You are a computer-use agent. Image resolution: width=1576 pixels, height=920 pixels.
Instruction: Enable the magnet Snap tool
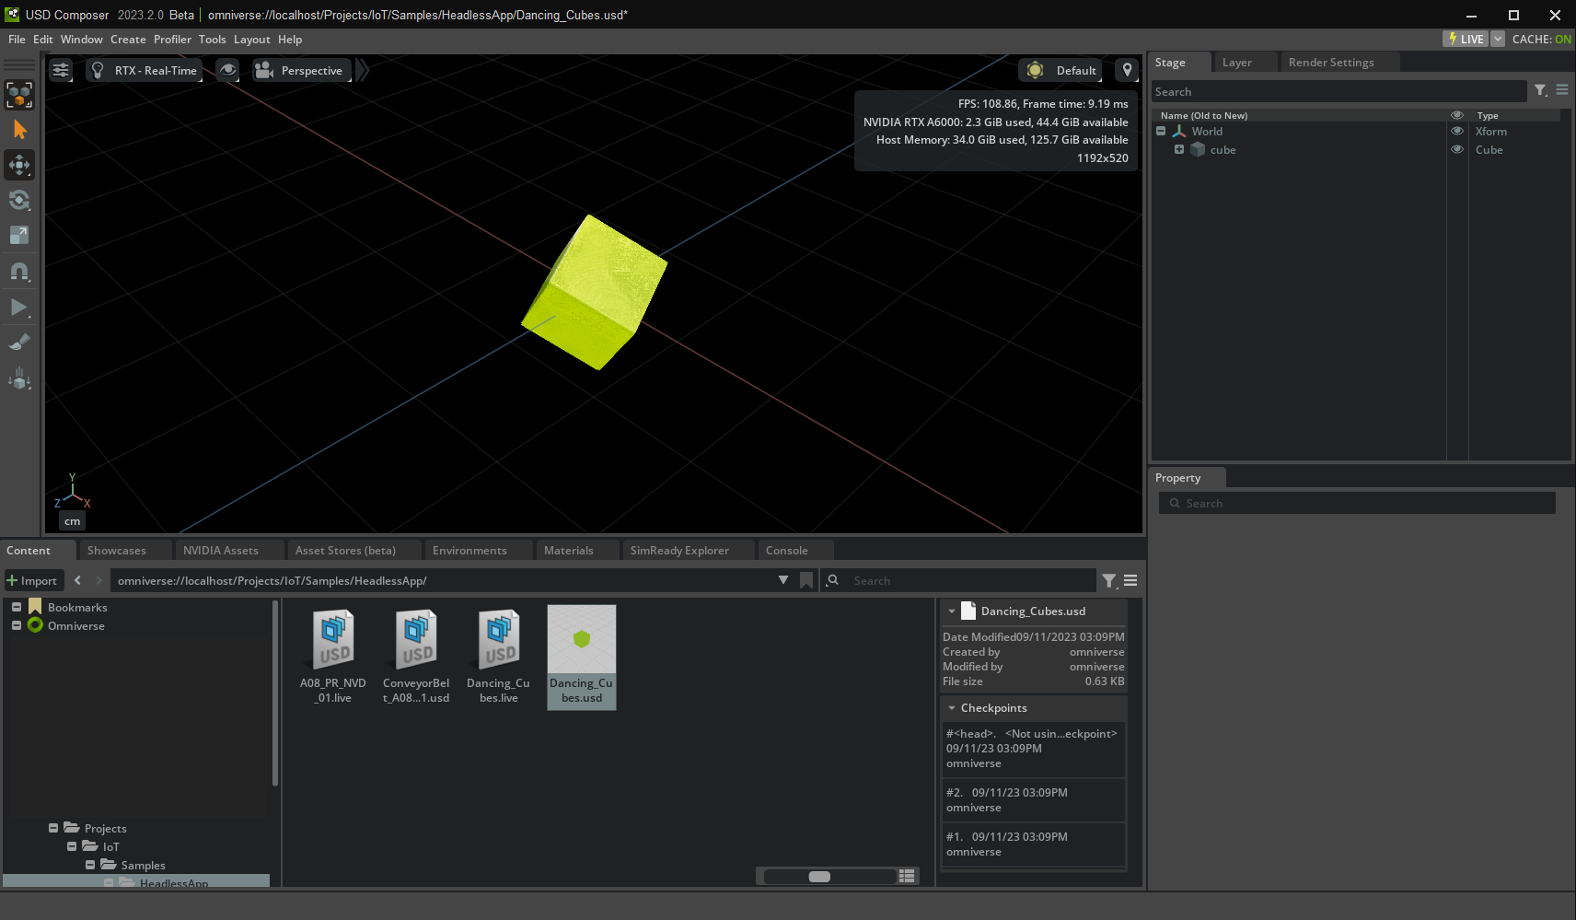19,272
